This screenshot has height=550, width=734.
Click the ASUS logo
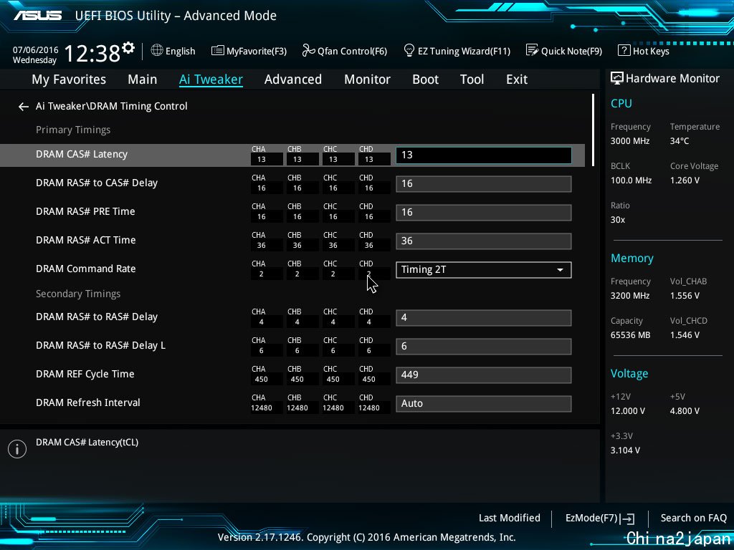click(37, 16)
